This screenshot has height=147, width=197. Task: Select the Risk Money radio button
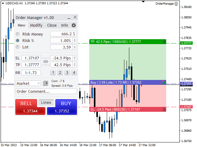[18, 34]
